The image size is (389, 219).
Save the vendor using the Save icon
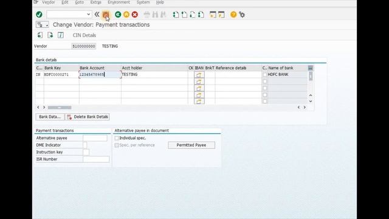[105, 15]
